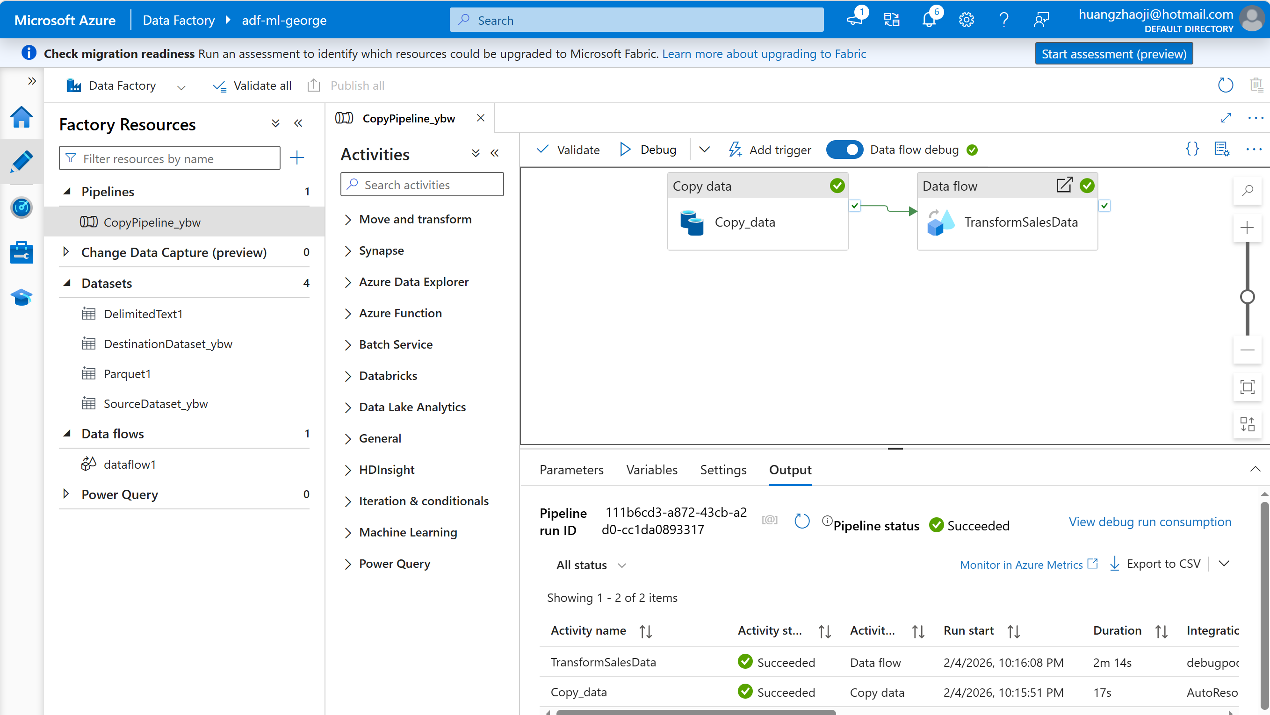Open View debug run consumption link
The width and height of the screenshot is (1270, 715).
click(1149, 522)
